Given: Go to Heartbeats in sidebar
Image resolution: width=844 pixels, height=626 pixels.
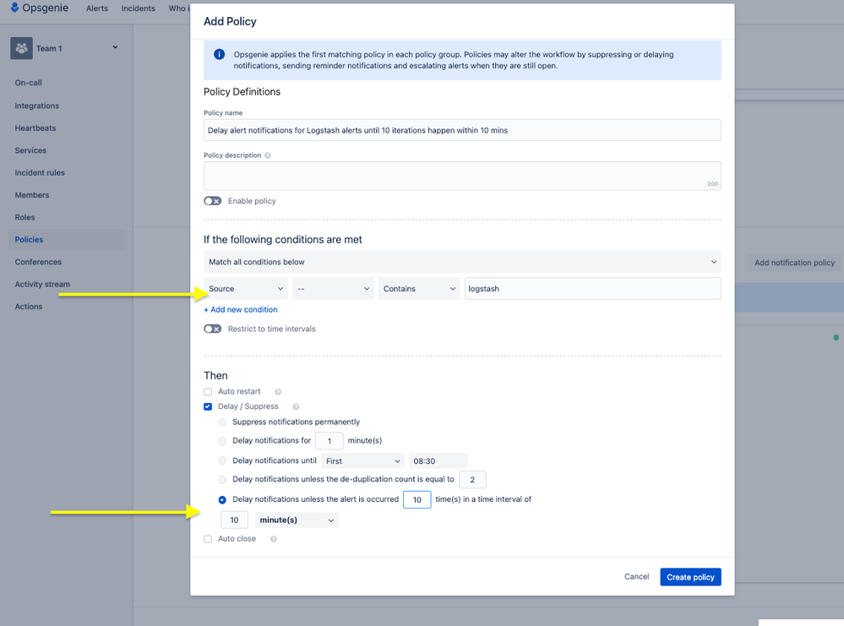Looking at the screenshot, I should (35, 128).
